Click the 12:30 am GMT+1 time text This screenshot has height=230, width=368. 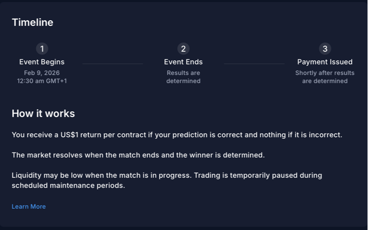click(x=42, y=81)
